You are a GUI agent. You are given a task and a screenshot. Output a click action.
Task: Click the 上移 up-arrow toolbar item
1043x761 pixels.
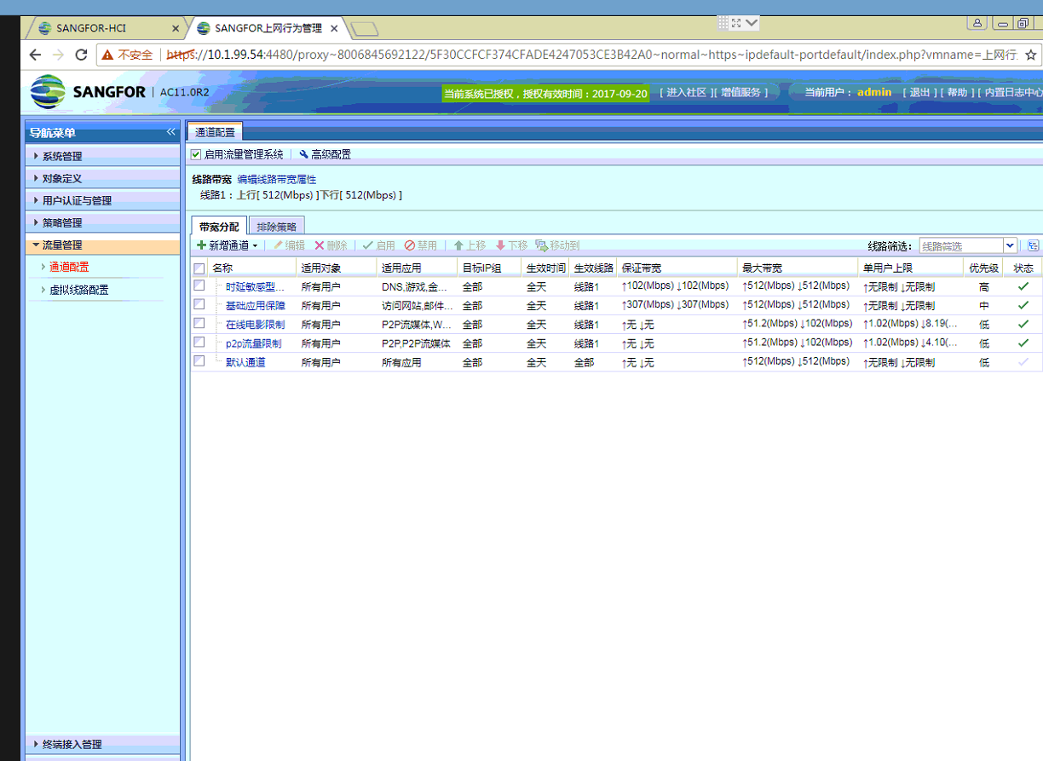pos(469,245)
